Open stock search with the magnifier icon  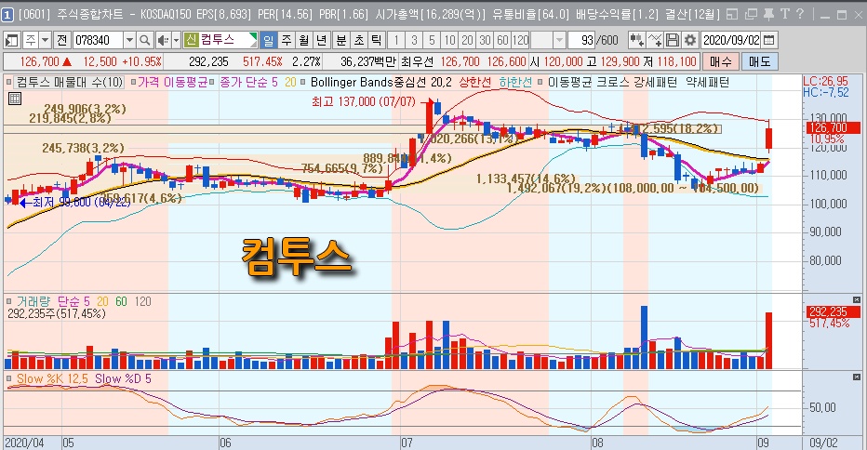pyautogui.click(x=144, y=40)
